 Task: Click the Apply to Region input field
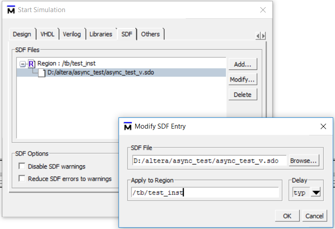pyautogui.click(x=205, y=192)
